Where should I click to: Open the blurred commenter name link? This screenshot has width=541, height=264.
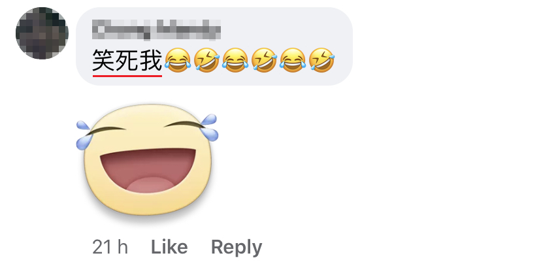tap(156, 29)
